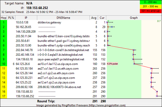This screenshot has width=162, height=107.
Task: Click the Graph column header
Action: 134,18
